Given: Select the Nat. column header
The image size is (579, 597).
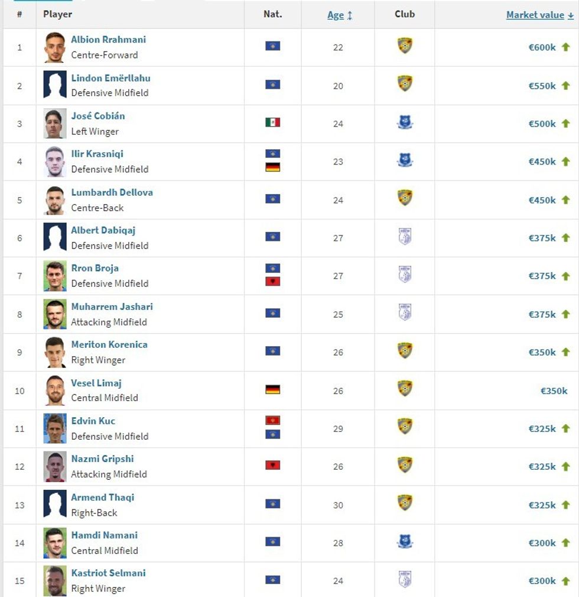Looking at the screenshot, I should pyautogui.click(x=272, y=15).
